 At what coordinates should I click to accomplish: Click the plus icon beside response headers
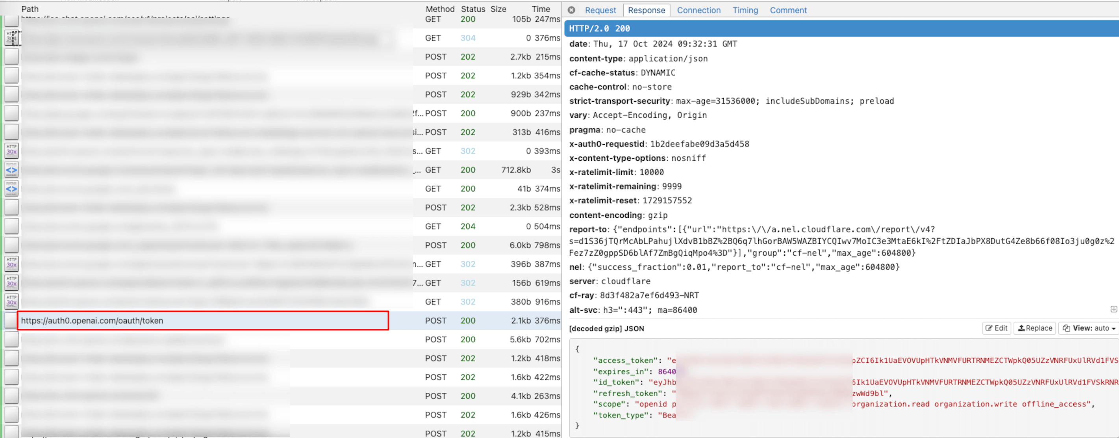click(x=1113, y=309)
